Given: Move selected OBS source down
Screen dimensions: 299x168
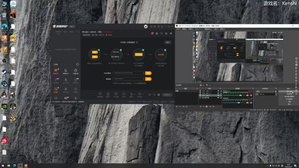Looking at the screenshot, I should [213, 107].
